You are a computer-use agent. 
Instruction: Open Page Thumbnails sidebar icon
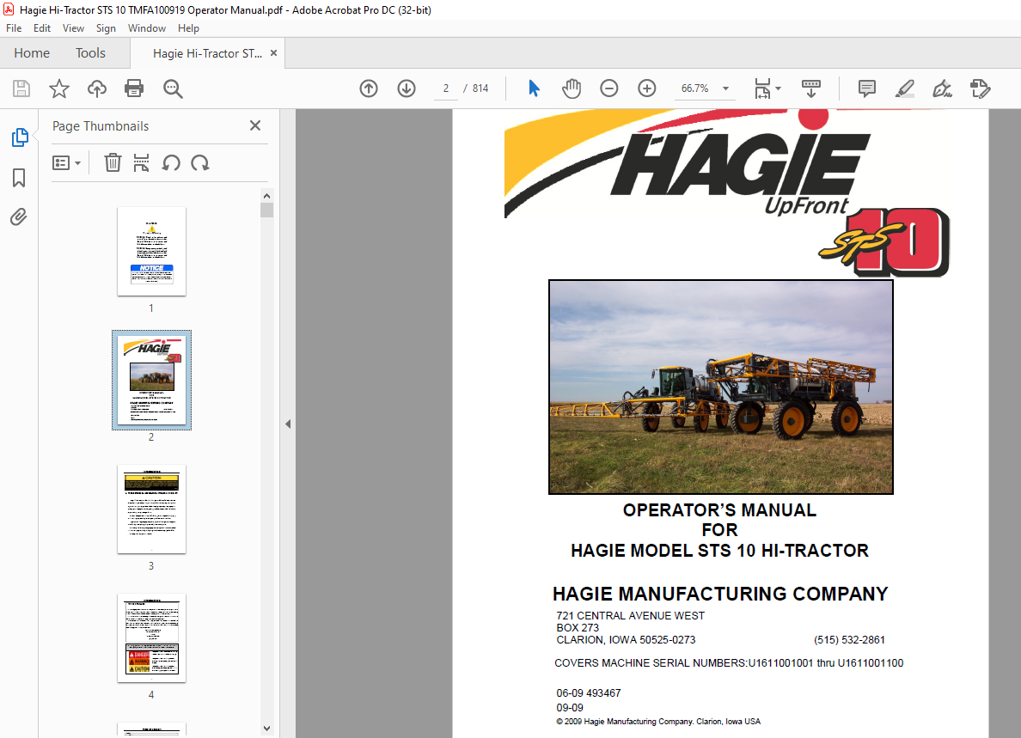pos(20,137)
